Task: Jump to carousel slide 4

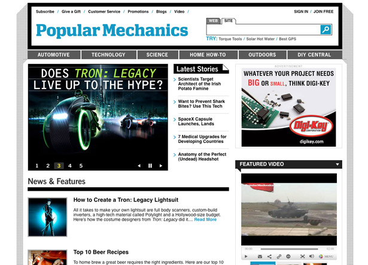Action: pyautogui.click(x=69, y=166)
